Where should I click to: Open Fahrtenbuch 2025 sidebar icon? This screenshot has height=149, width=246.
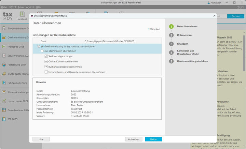4,83
